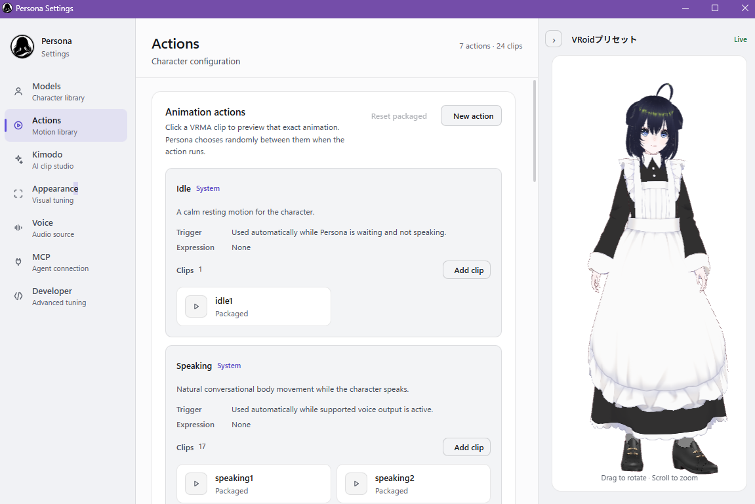Click the System tag beside Idle
This screenshot has height=504, width=755.
[x=207, y=188]
